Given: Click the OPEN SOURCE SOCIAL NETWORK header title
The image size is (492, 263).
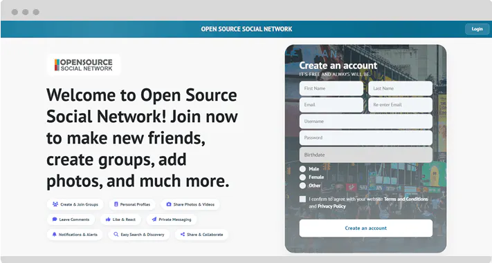Looking at the screenshot, I should pyautogui.click(x=246, y=29).
